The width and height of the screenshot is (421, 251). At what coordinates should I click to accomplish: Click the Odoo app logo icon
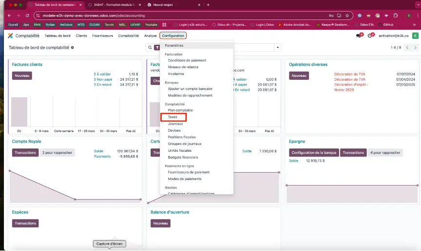click(10, 36)
